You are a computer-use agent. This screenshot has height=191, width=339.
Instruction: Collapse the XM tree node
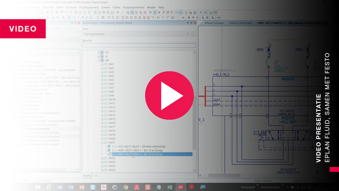98,60
